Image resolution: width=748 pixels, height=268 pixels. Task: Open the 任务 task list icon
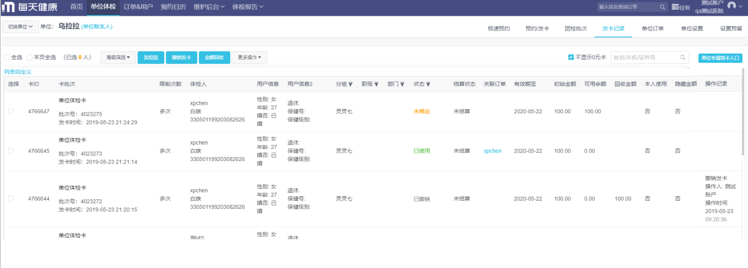[x=675, y=7]
